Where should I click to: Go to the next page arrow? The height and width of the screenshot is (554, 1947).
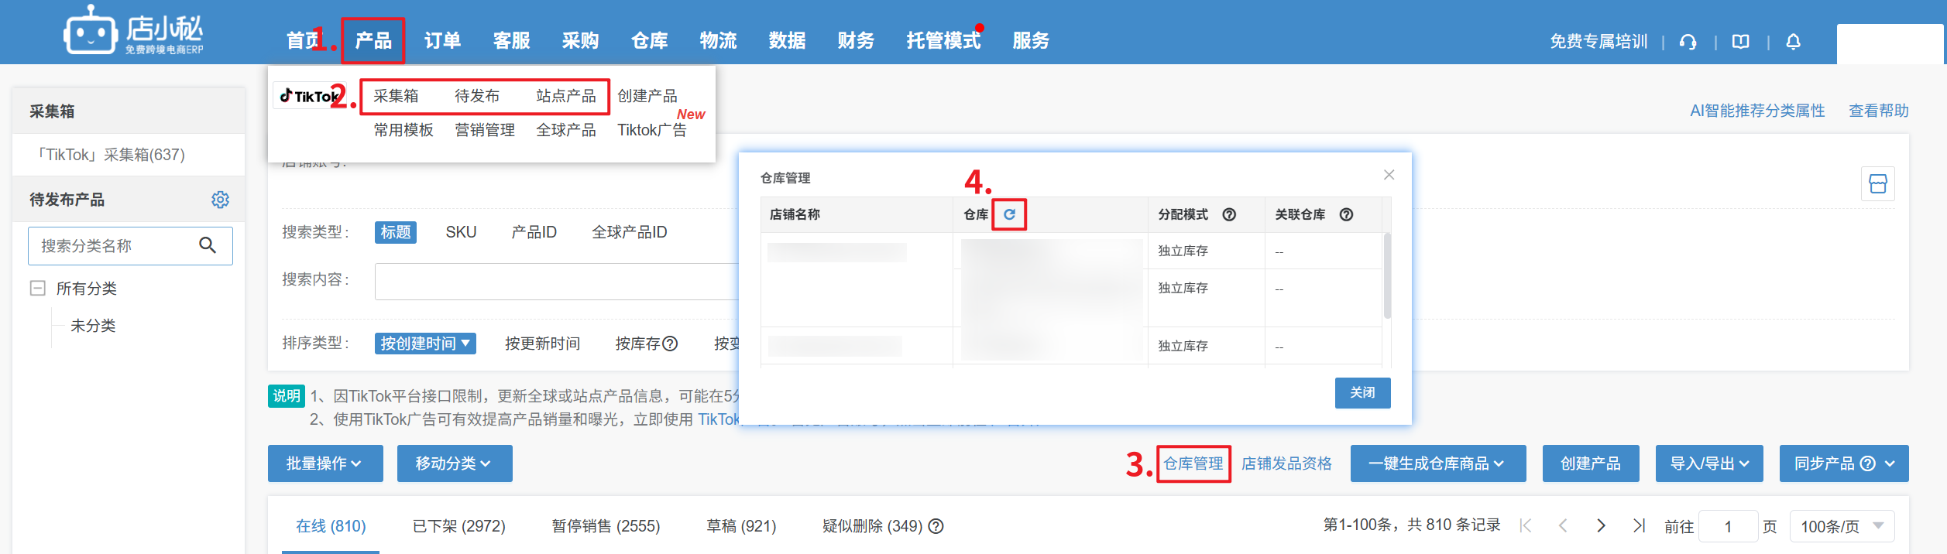[1601, 526]
